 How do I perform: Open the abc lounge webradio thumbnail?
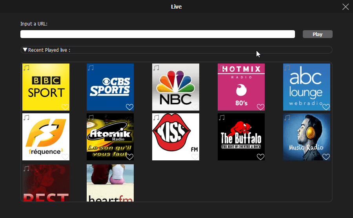pyautogui.click(x=307, y=87)
